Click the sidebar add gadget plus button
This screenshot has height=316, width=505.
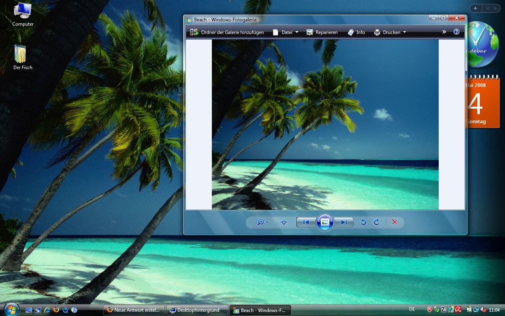coord(475,8)
